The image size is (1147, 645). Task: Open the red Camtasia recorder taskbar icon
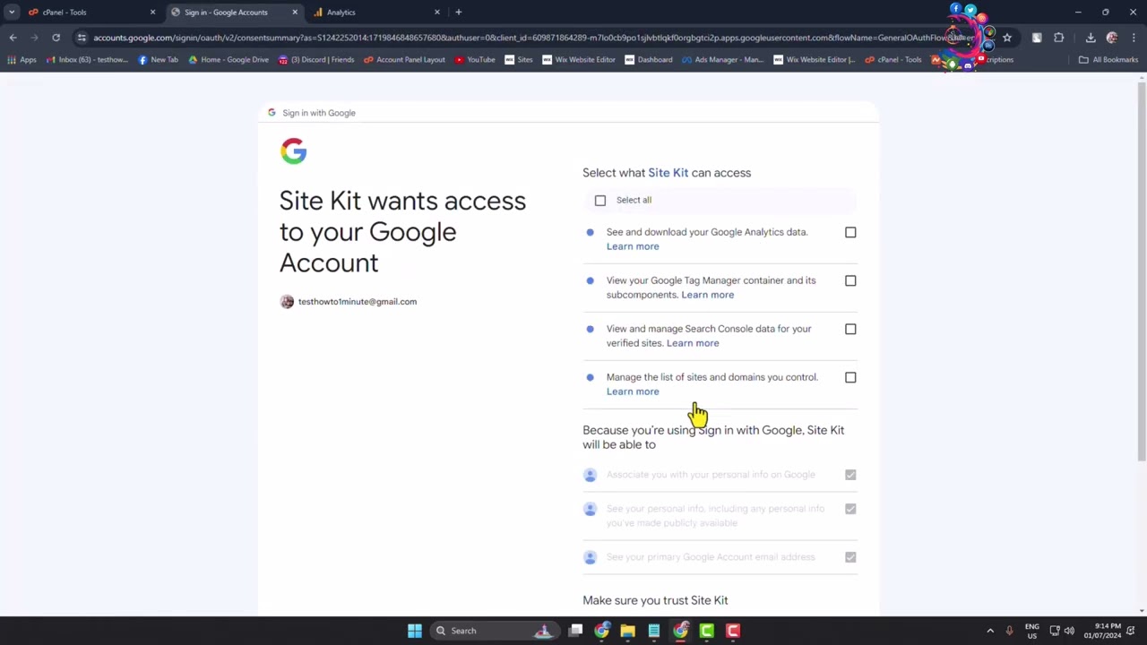(x=733, y=631)
